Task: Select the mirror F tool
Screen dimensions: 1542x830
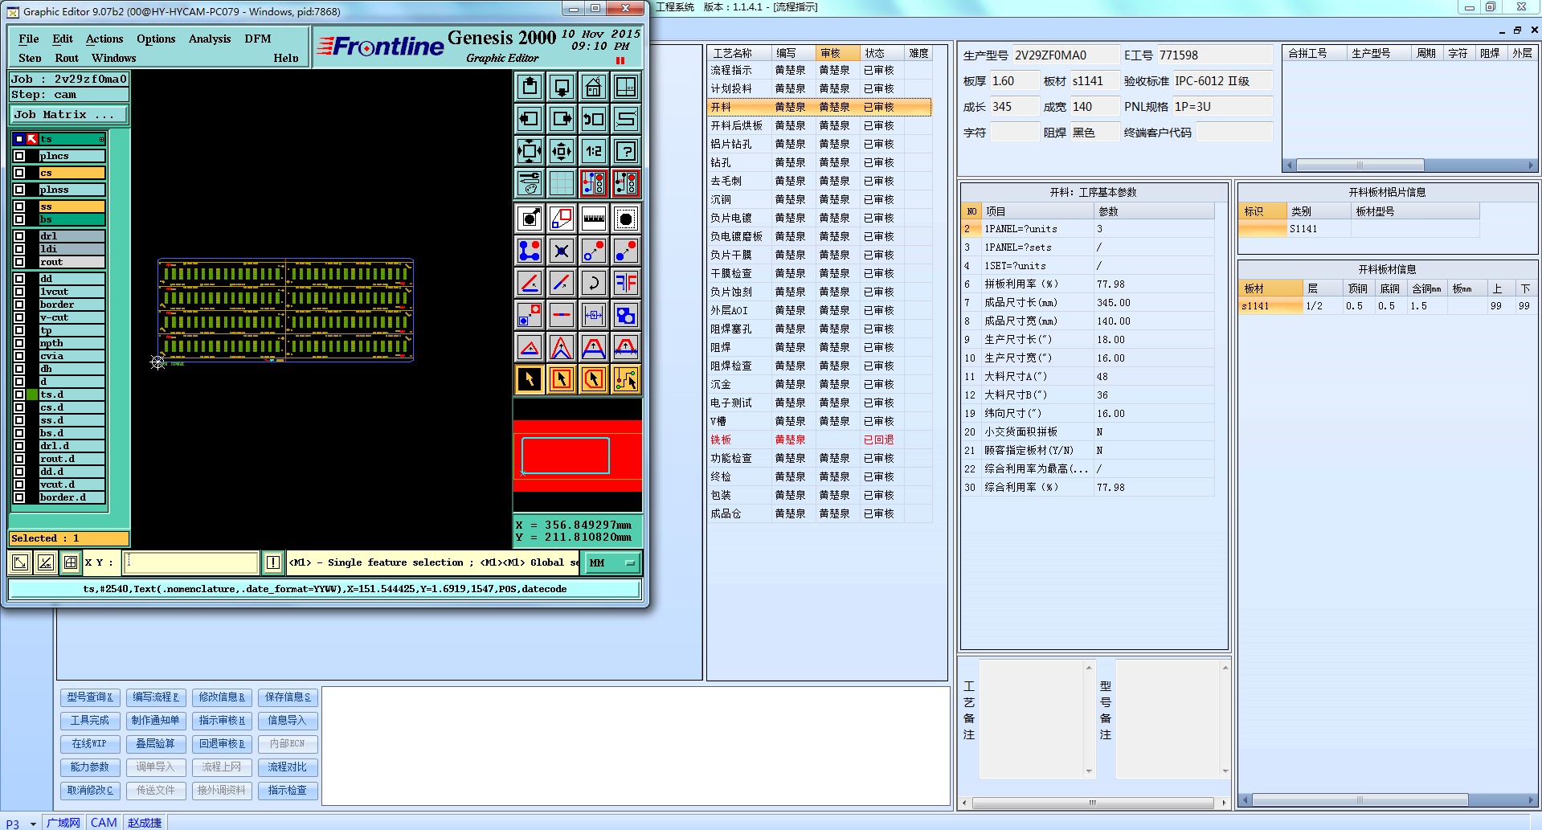Action: pyautogui.click(x=626, y=283)
